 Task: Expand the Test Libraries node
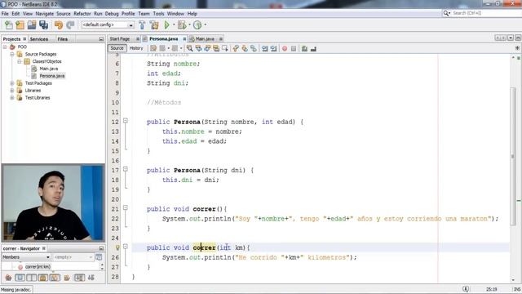click(x=12, y=98)
